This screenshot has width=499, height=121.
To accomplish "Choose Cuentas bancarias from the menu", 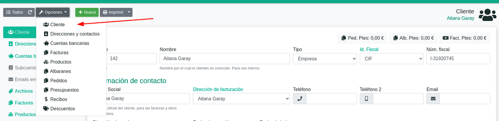I will point(71,43).
